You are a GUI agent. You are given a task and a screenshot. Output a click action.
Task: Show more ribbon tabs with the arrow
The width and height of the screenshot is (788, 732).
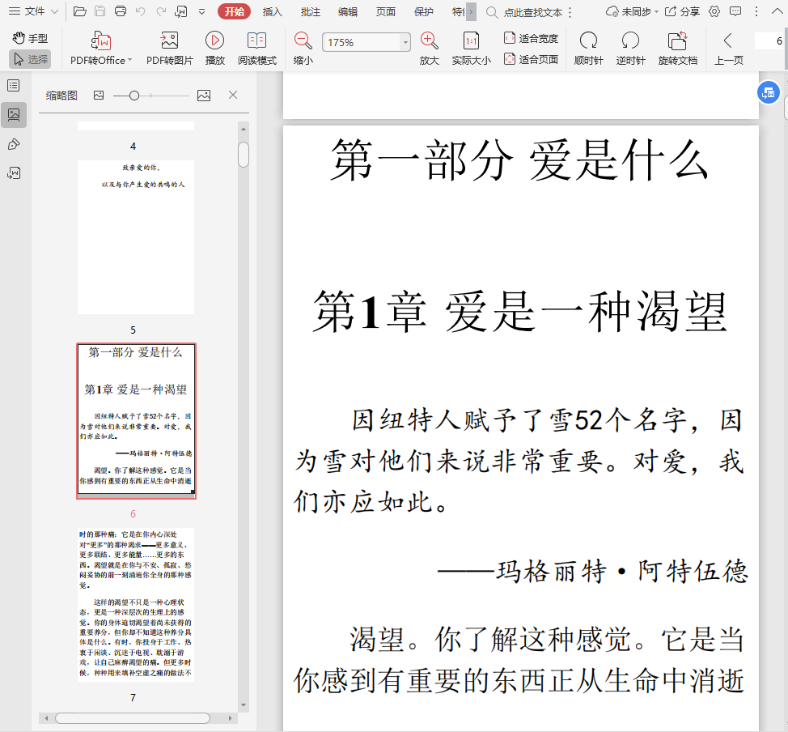[471, 11]
